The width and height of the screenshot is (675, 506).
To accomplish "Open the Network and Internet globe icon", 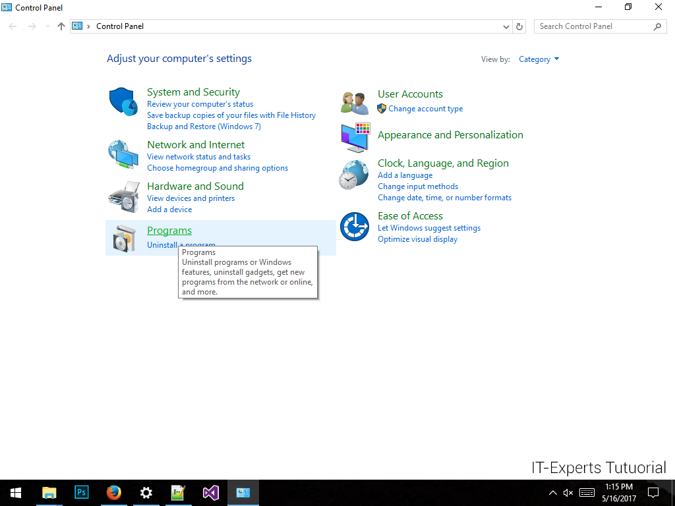I will pos(123,154).
